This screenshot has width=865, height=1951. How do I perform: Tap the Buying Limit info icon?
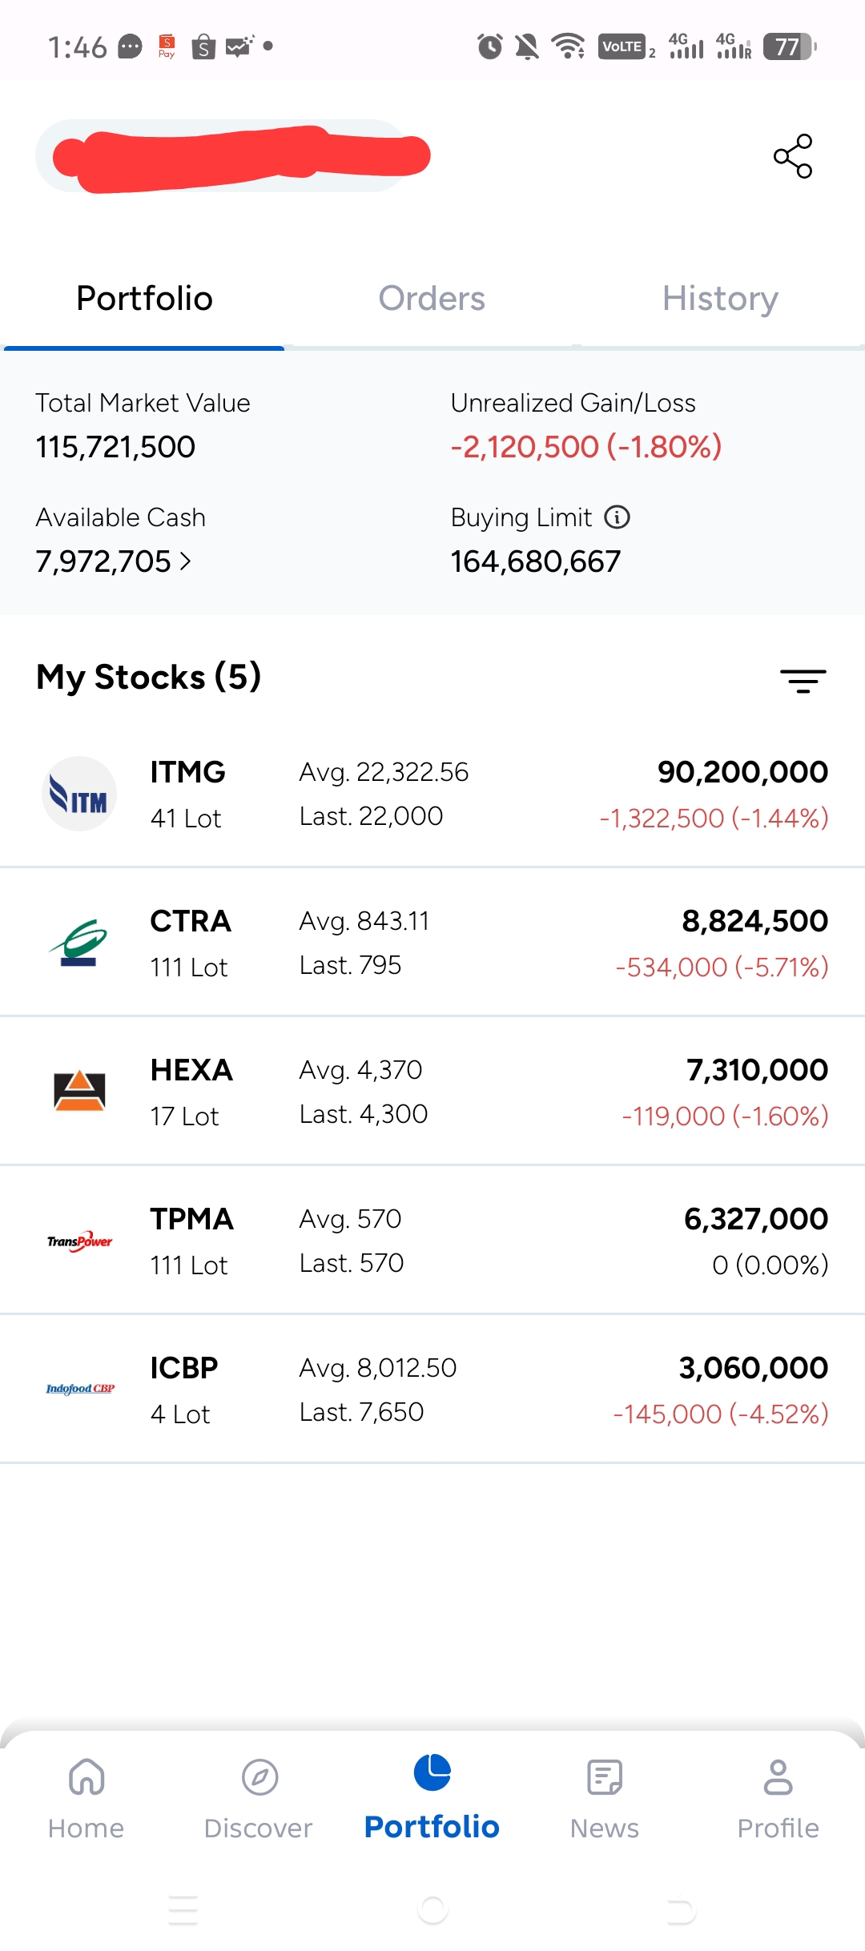pyautogui.click(x=617, y=517)
